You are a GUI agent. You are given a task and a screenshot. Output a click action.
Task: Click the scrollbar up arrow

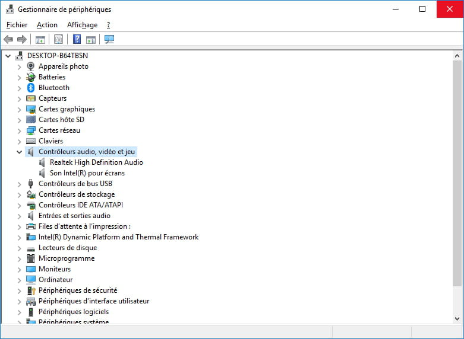pos(457,56)
